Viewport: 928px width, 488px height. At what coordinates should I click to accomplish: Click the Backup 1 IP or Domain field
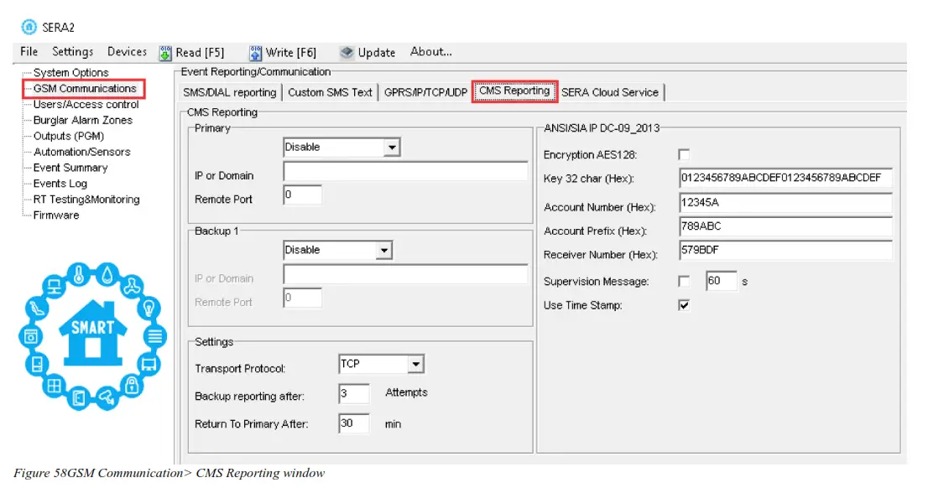405,274
